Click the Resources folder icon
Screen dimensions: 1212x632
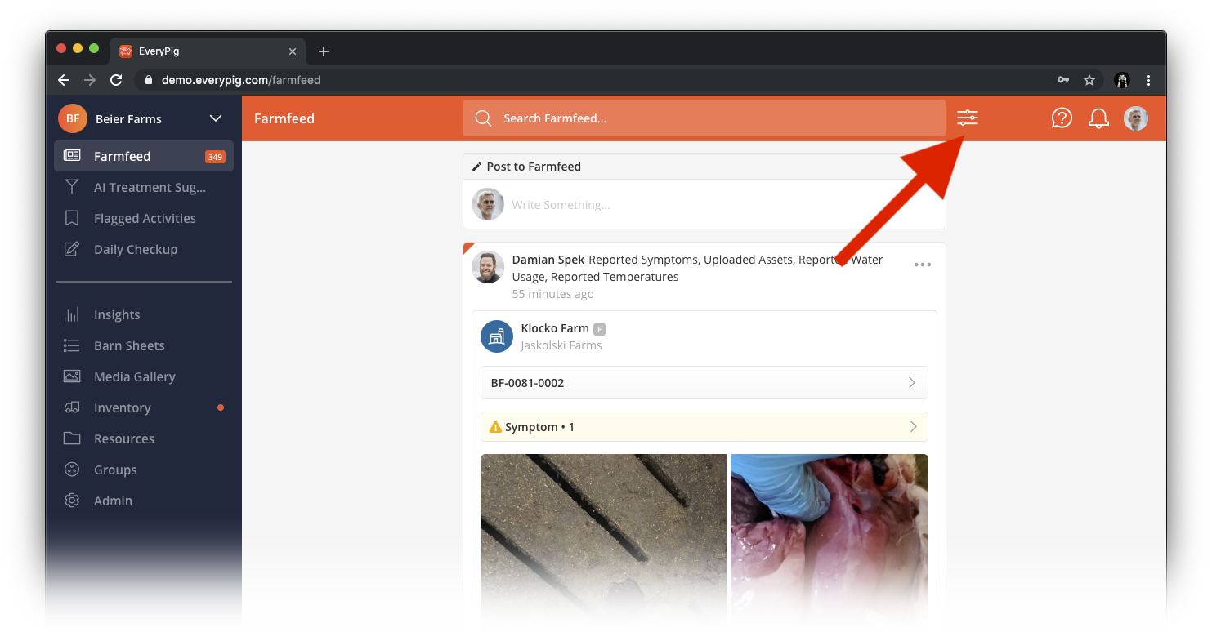tap(72, 438)
